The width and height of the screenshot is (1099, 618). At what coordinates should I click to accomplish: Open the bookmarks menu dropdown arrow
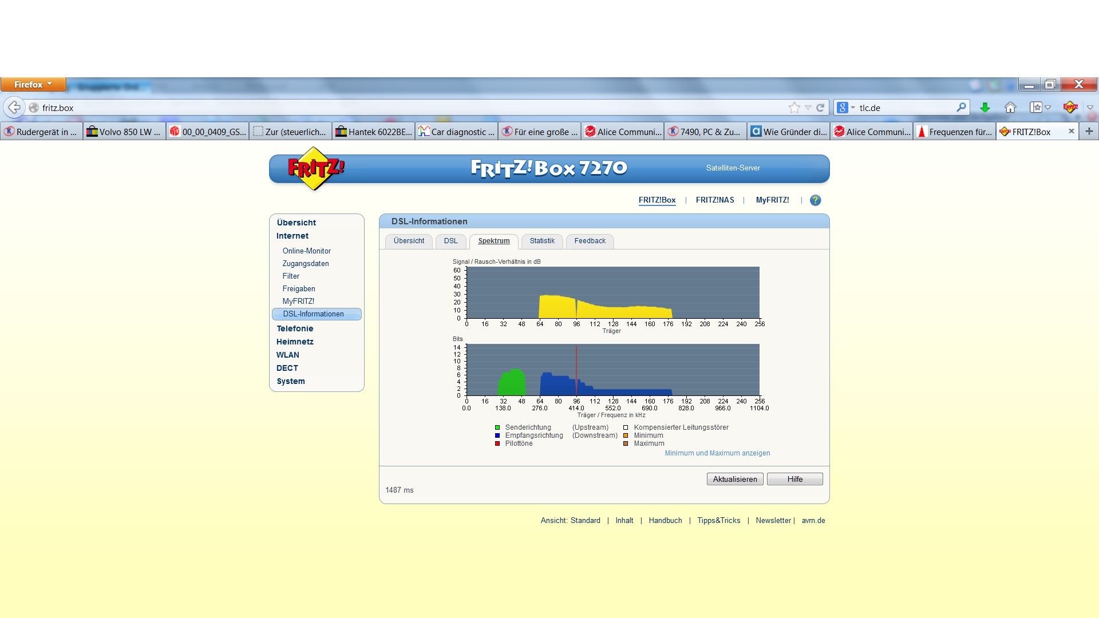click(1048, 108)
